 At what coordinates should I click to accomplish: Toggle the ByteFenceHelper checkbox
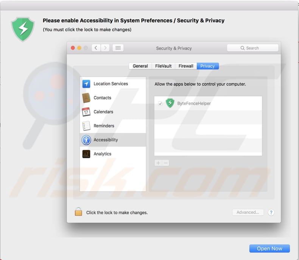160,103
